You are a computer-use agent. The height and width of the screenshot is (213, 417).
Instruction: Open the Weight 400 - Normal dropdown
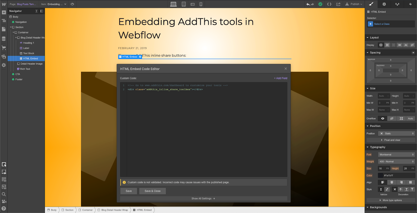coord(396,162)
